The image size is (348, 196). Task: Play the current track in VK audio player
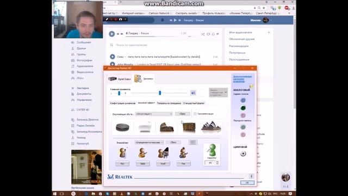coord(111,34)
